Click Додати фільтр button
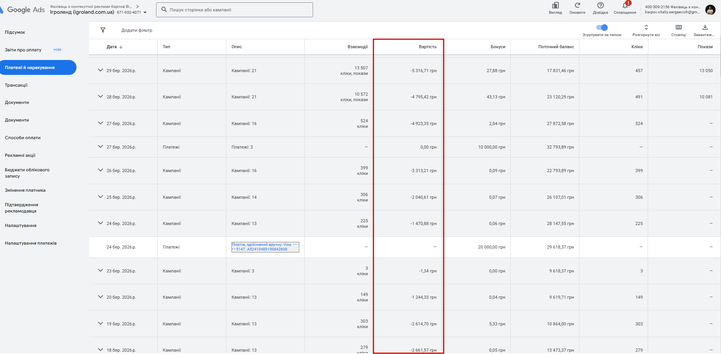 [137, 30]
